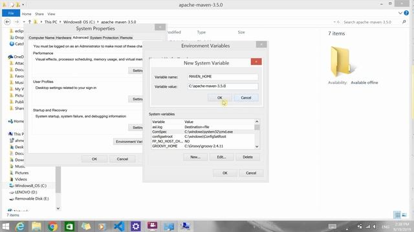Switch to large icons view

point(404,215)
